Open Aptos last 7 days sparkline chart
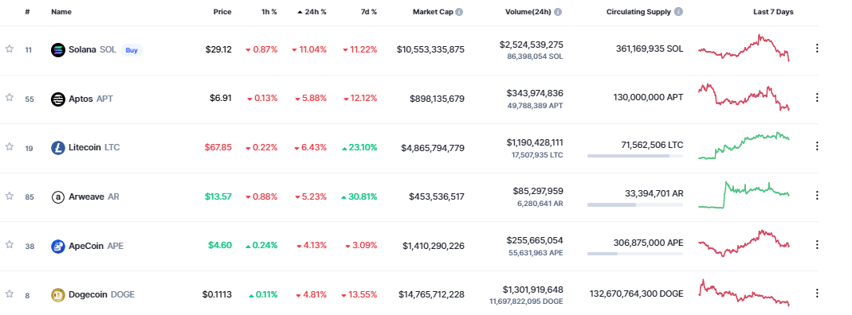Viewport: 852px width, 315px height. point(744,98)
